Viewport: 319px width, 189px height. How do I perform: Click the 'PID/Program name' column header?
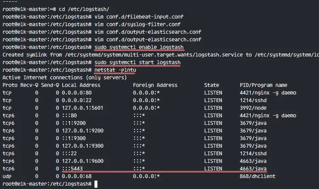263,85
